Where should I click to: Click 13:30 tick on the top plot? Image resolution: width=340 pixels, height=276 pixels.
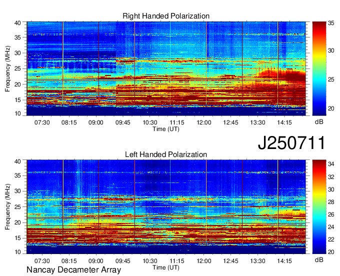coord(257,122)
